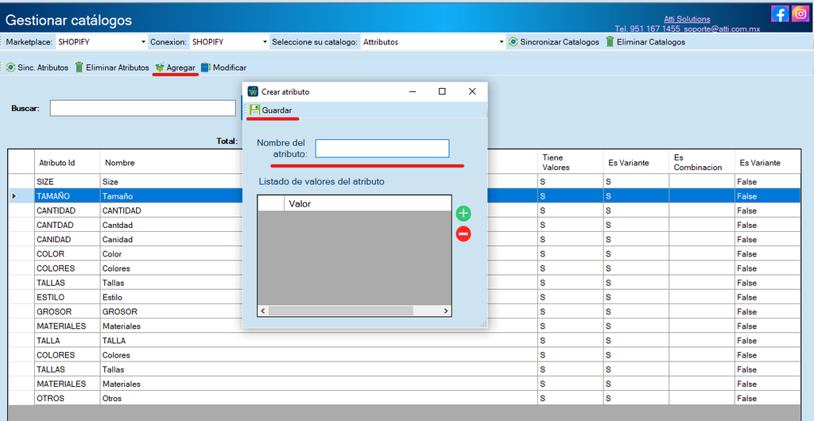Select the CANTIDAD attribute row

tap(404, 211)
